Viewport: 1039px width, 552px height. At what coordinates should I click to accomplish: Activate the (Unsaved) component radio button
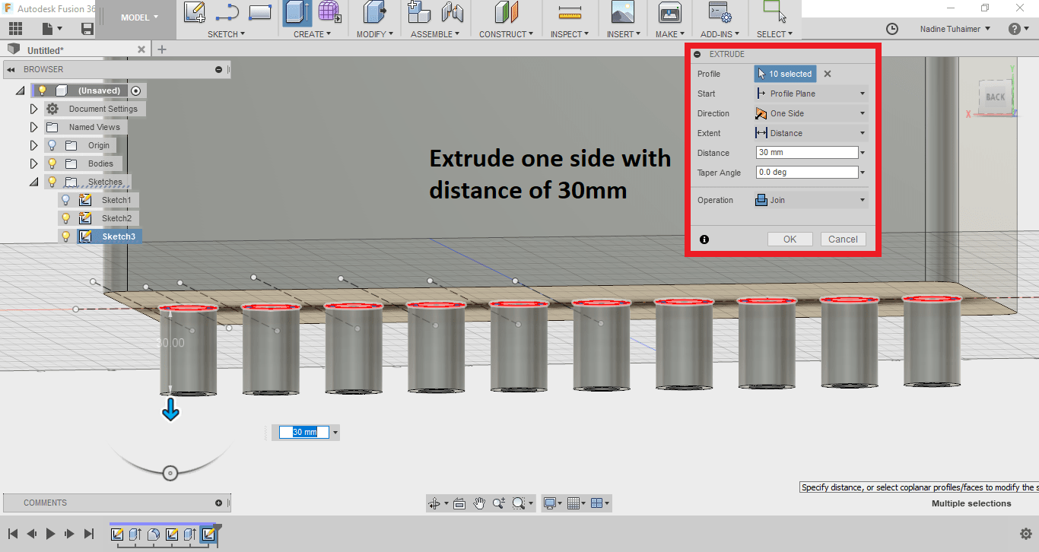point(136,90)
